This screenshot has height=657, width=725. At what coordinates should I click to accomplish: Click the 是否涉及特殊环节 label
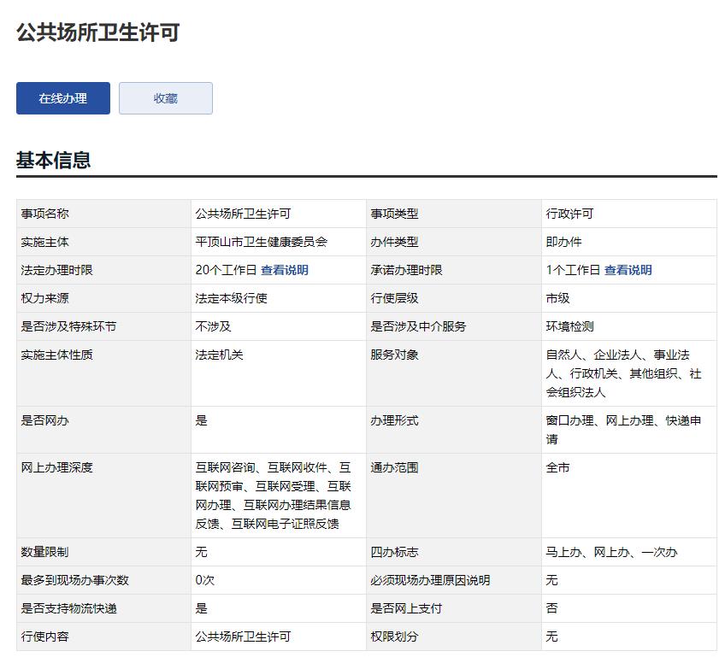[x=69, y=326]
